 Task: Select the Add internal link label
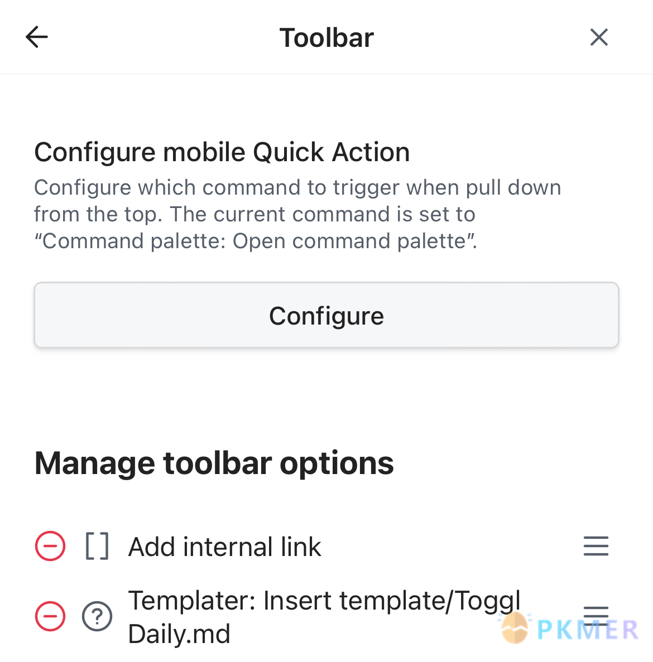pyautogui.click(x=224, y=547)
